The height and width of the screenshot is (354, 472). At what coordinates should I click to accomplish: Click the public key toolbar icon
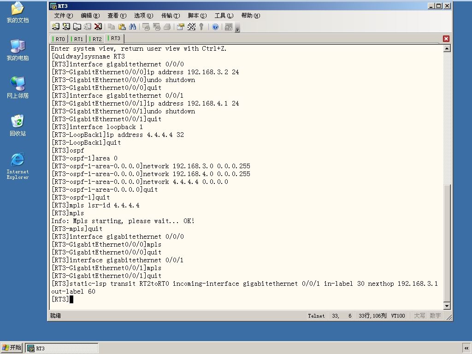click(x=202, y=27)
